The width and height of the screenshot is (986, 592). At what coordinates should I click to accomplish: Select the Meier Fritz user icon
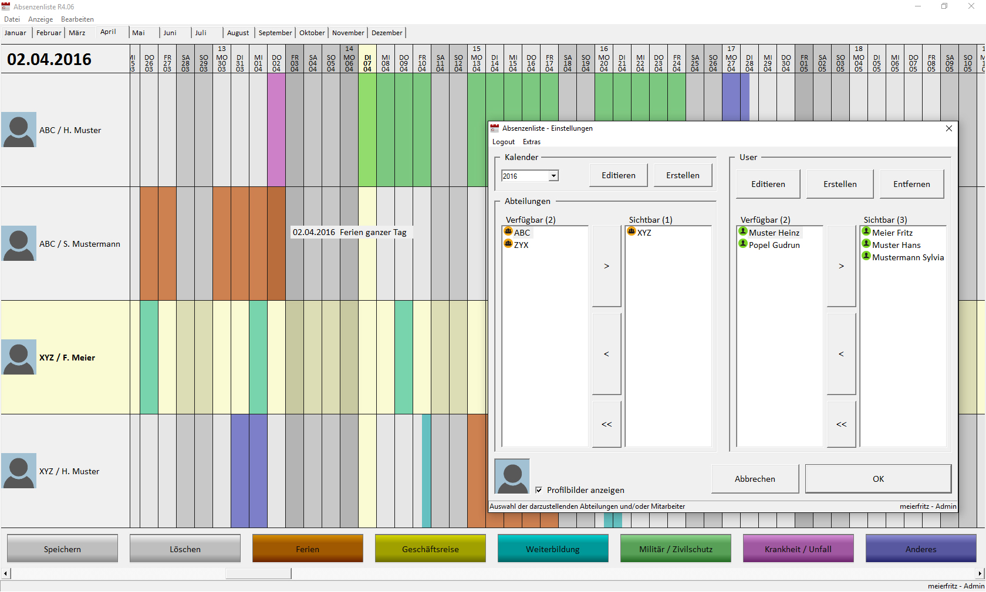click(866, 232)
